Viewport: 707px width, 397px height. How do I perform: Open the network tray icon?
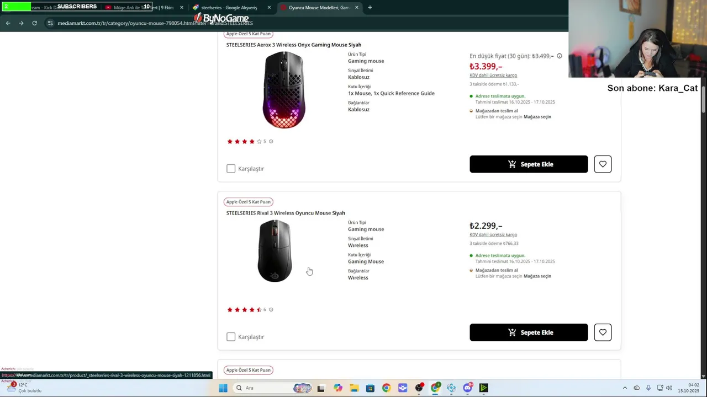coord(659,388)
